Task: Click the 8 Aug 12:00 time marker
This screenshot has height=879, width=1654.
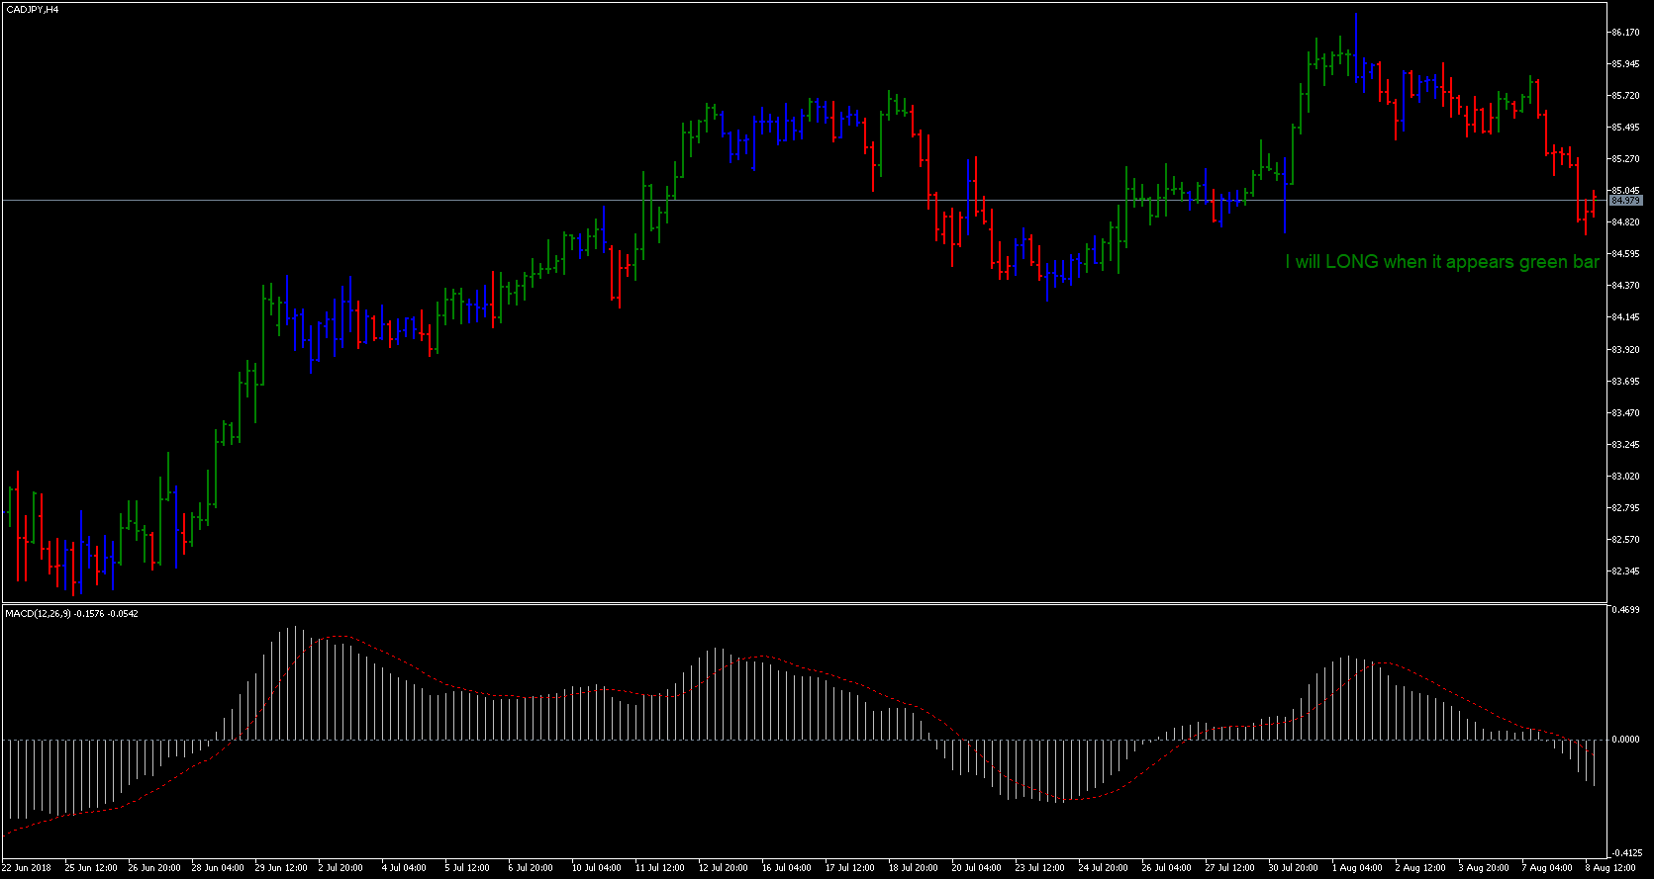Action: 1610,868
